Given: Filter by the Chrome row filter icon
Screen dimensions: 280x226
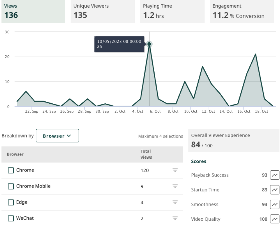Looking at the screenshot, I should [x=175, y=170].
